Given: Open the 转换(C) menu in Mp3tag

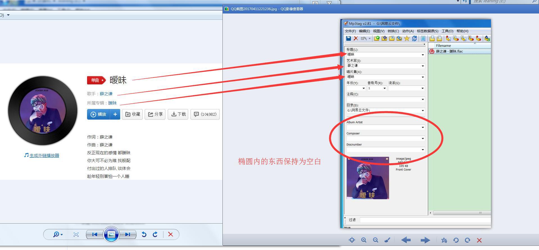Looking at the screenshot, I should (393, 31).
